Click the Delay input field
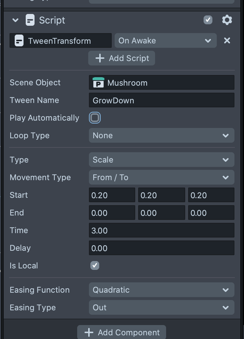The height and width of the screenshot is (339, 244). point(161,248)
